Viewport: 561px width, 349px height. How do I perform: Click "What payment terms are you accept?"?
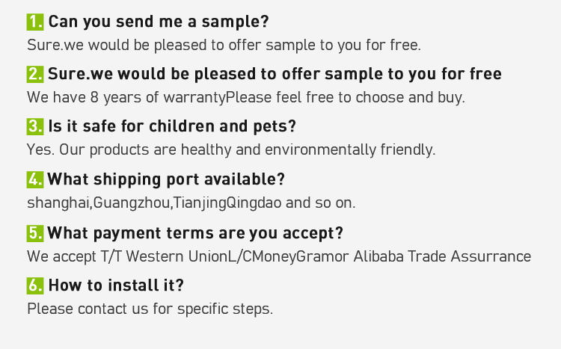pos(195,233)
